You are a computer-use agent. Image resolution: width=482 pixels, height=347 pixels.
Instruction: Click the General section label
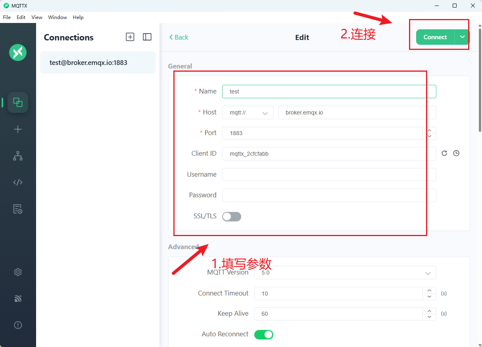click(180, 66)
